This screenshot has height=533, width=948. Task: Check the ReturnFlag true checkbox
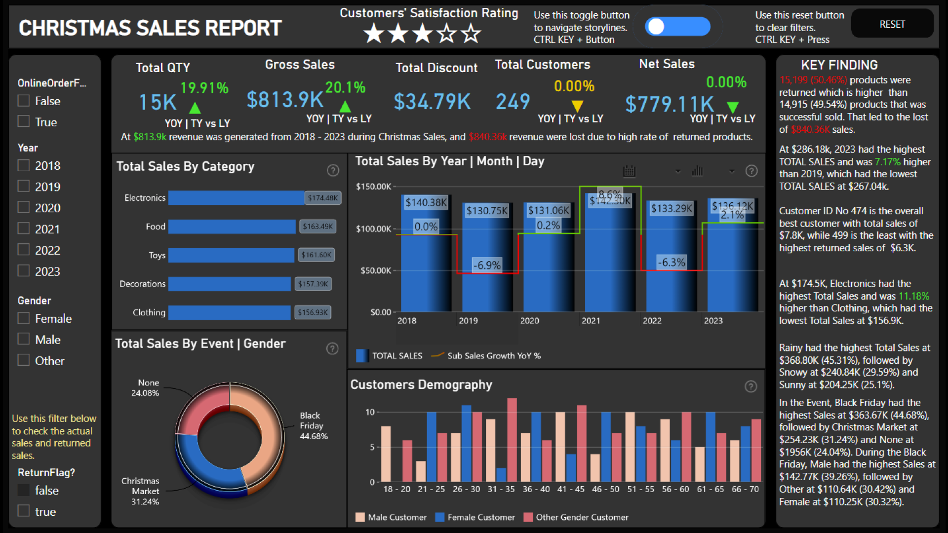[24, 511]
